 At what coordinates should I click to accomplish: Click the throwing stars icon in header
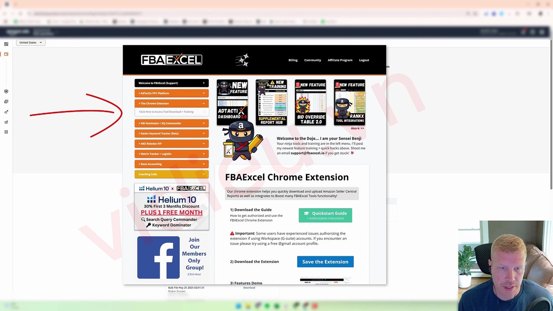(x=242, y=60)
